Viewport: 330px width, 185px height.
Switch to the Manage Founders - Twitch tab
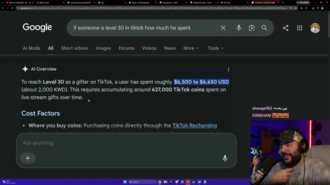pos(204,3)
